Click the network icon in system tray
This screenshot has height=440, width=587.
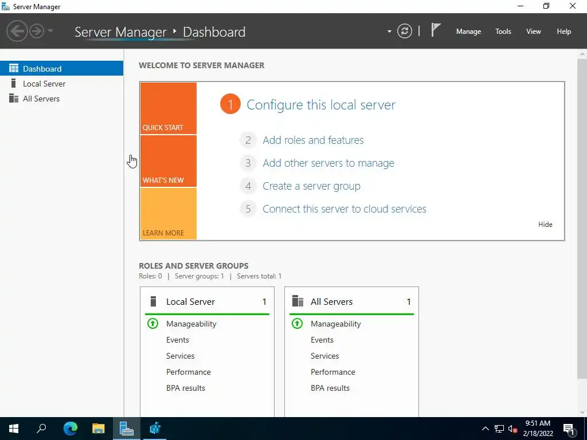tap(499, 429)
